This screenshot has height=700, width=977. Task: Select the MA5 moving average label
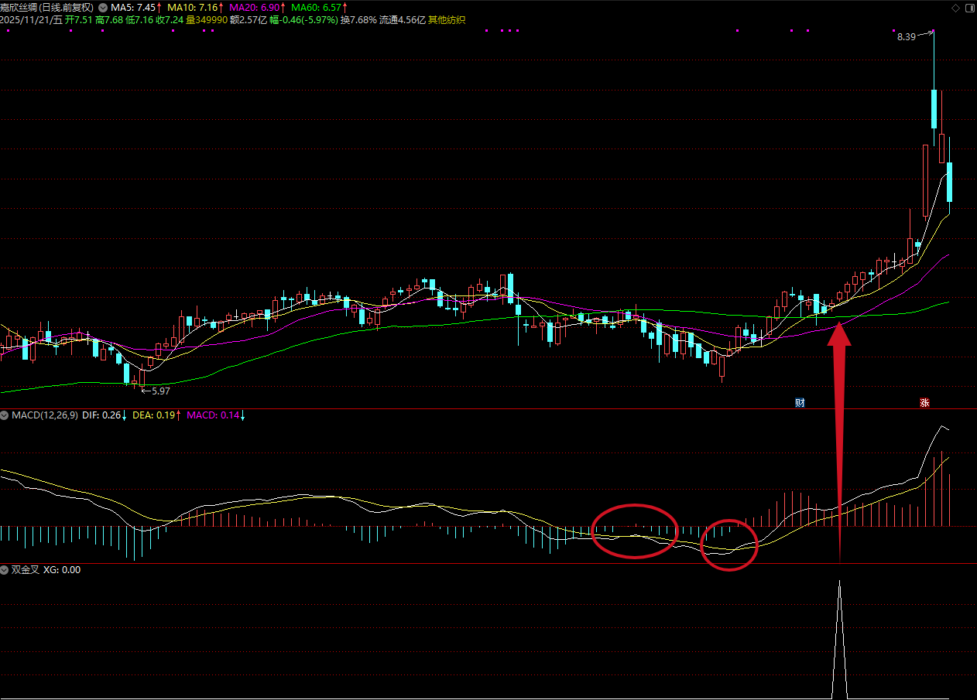(136, 7)
